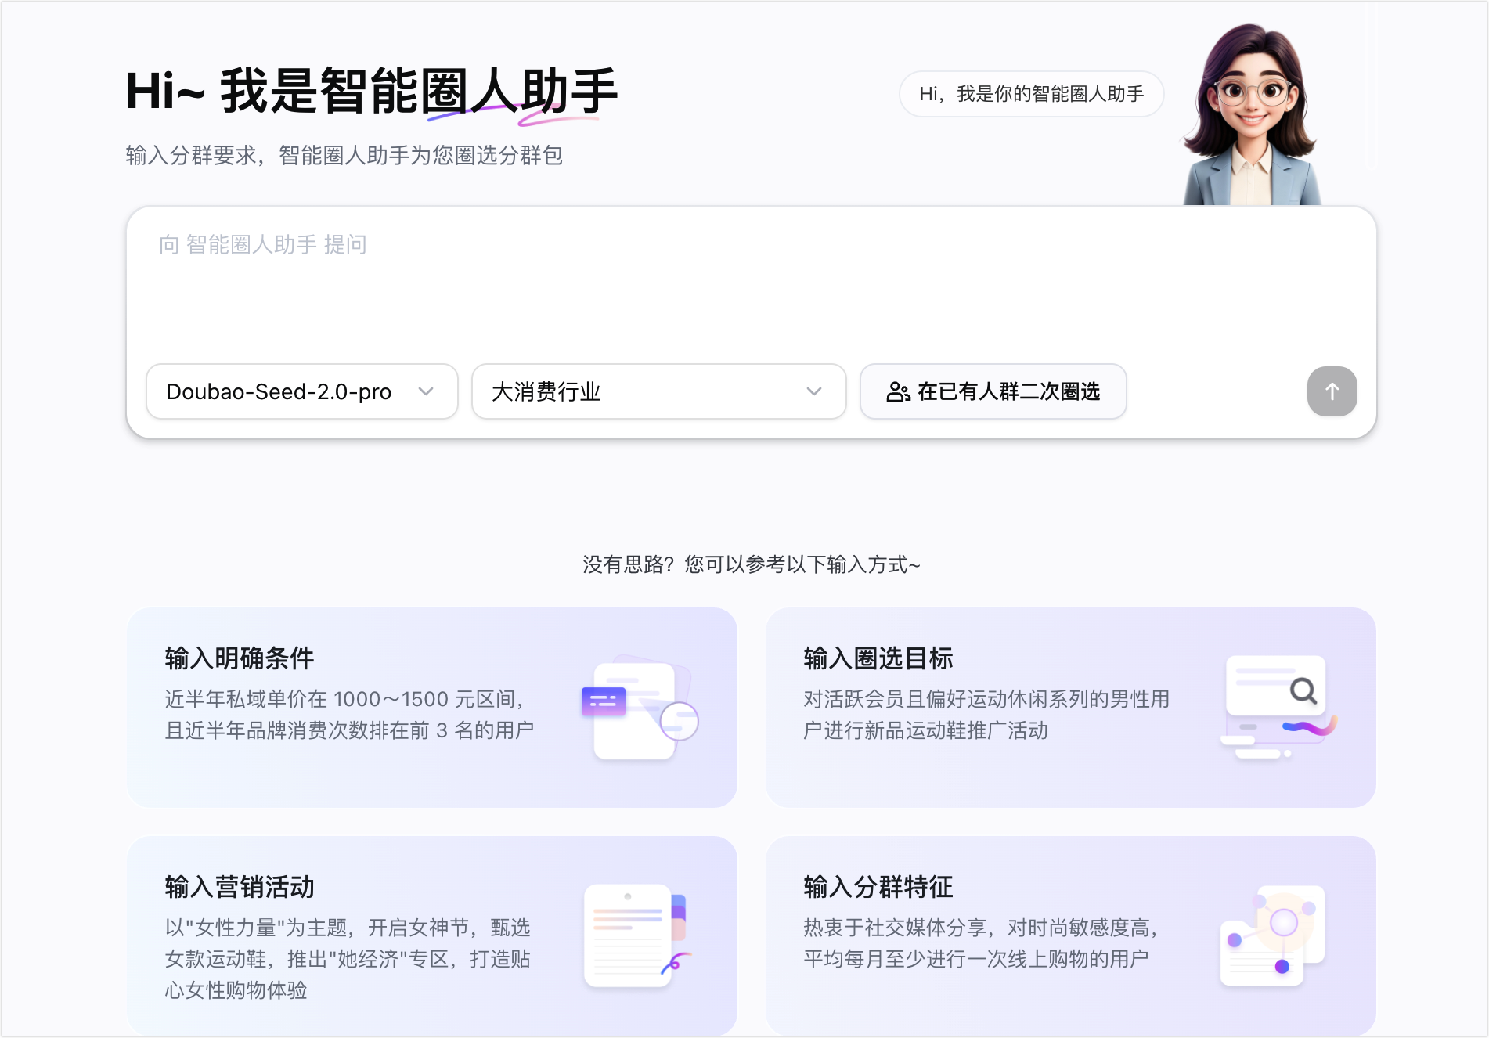Click chevron arrow of the 大消费行业 selector

[814, 391]
